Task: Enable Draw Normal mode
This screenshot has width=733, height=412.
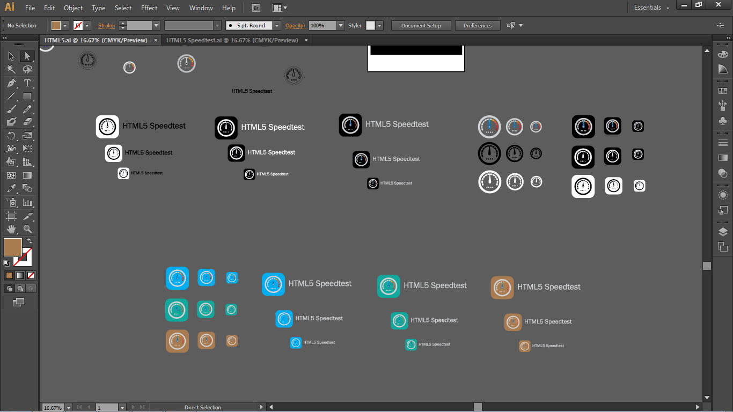Action: [9, 289]
